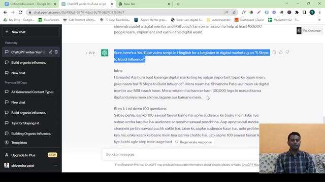This screenshot has height=182, width=325.
Task: Open the first 'Build organic influence.' chat under Yesterday
Action: pyautogui.click(x=30, y=63)
